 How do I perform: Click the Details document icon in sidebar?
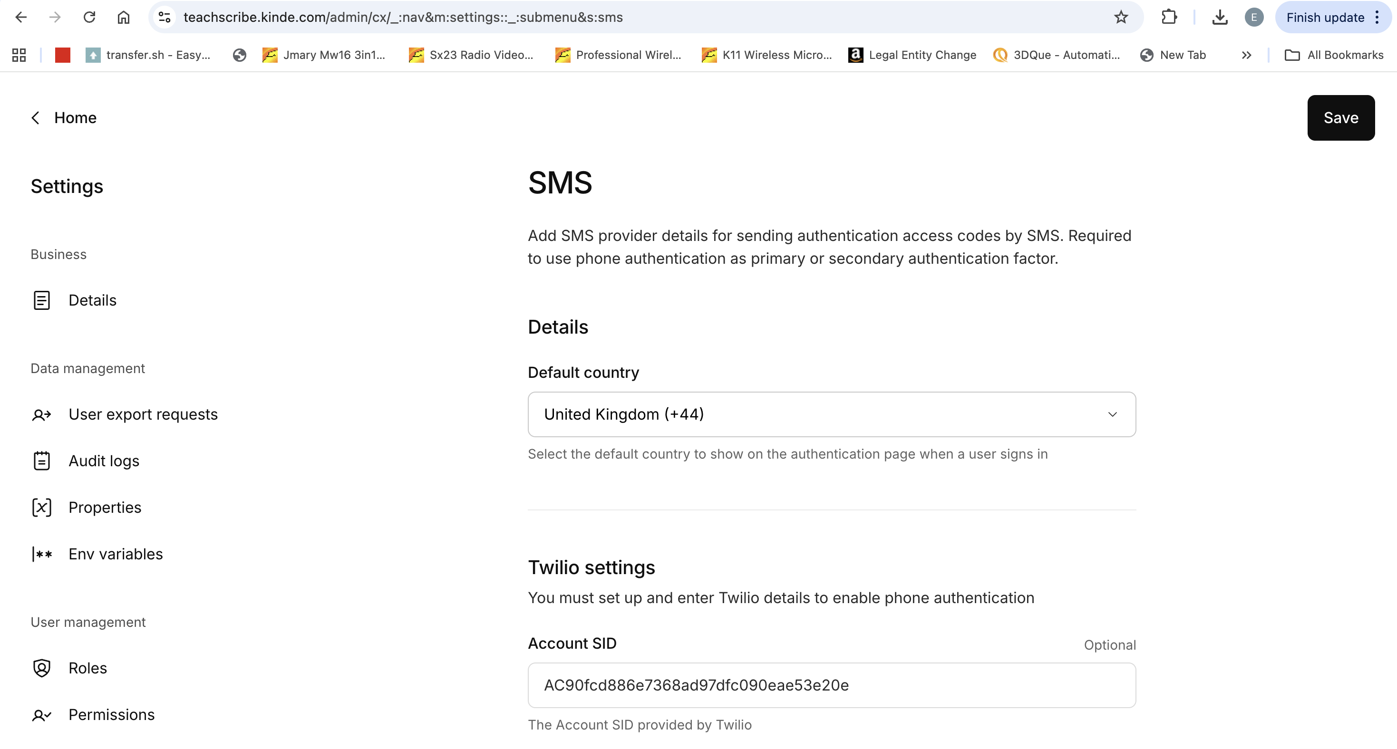pyautogui.click(x=42, y=300)
